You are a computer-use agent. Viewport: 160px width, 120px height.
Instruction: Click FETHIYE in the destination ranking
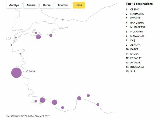click(x=135, y=18)
